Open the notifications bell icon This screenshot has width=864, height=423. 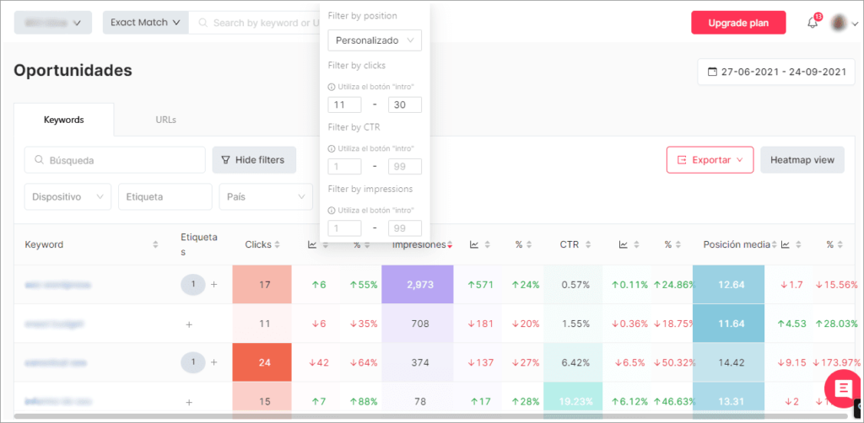(813, 23)
